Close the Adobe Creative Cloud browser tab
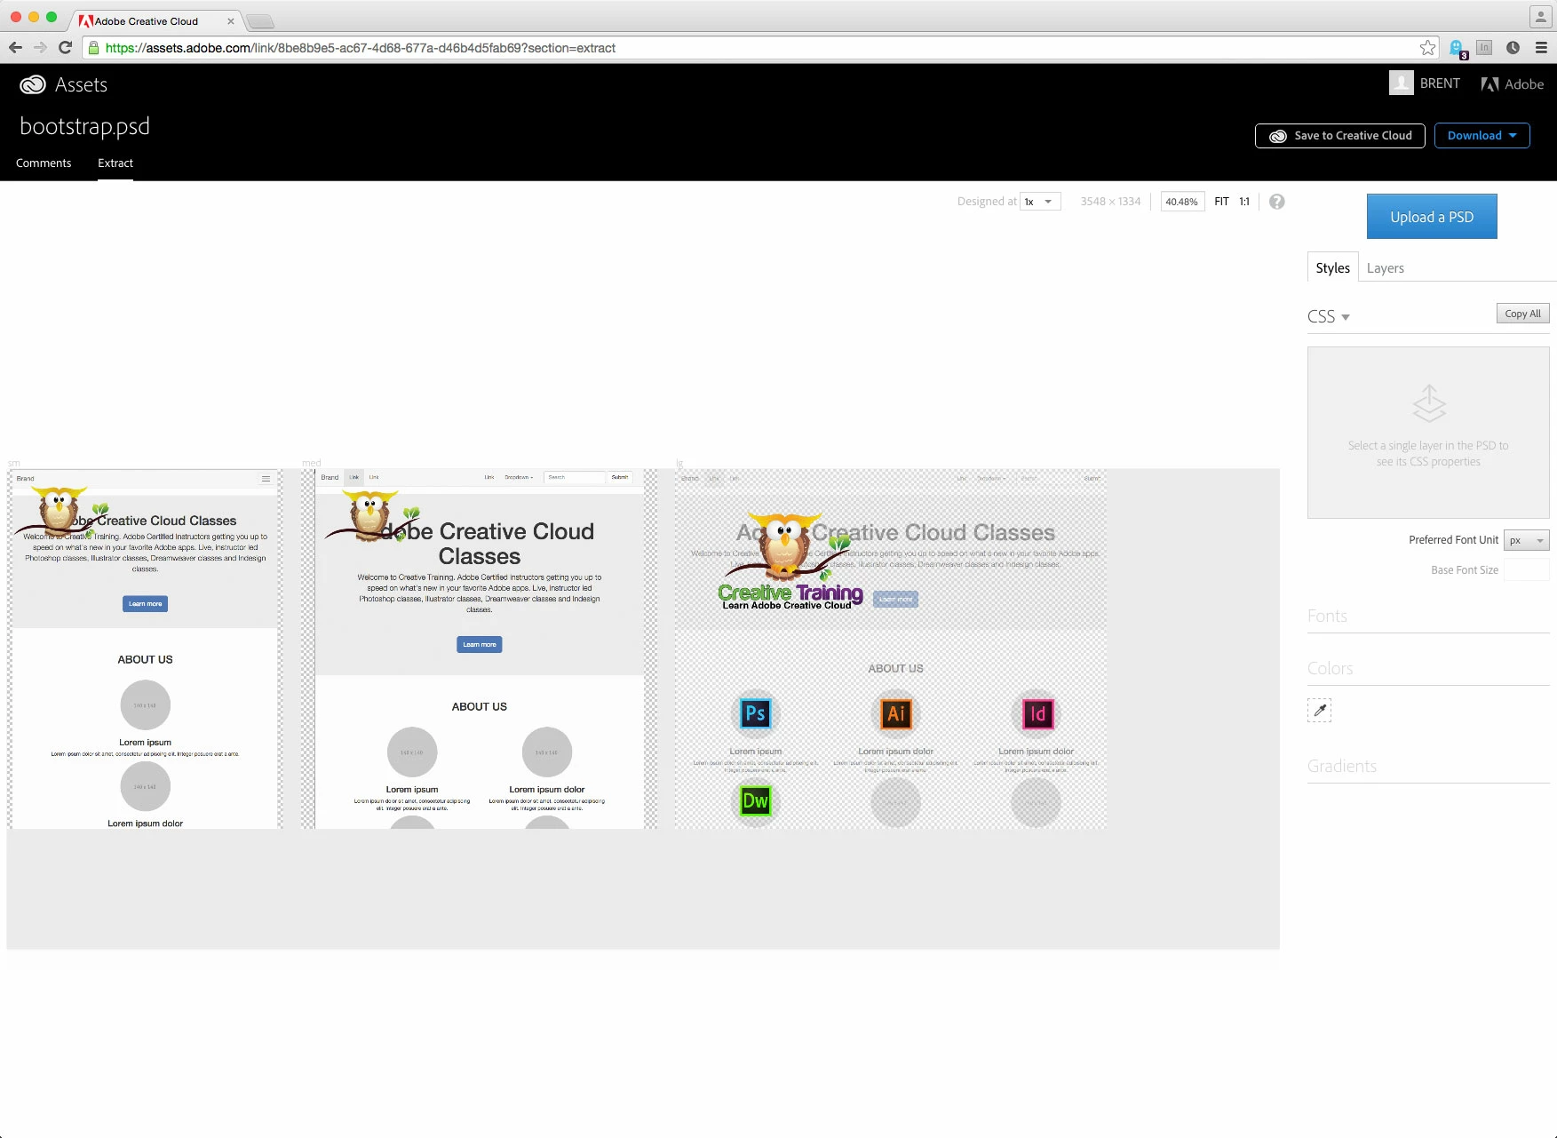 (231, 21)
